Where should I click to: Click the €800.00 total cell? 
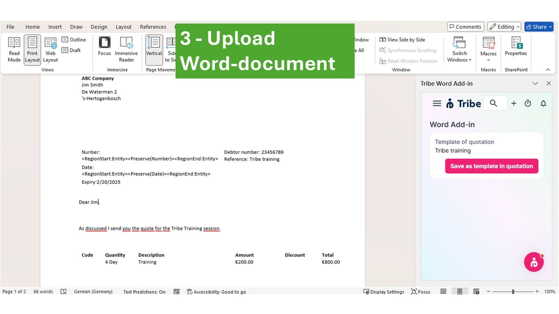(x=331, y=262)
